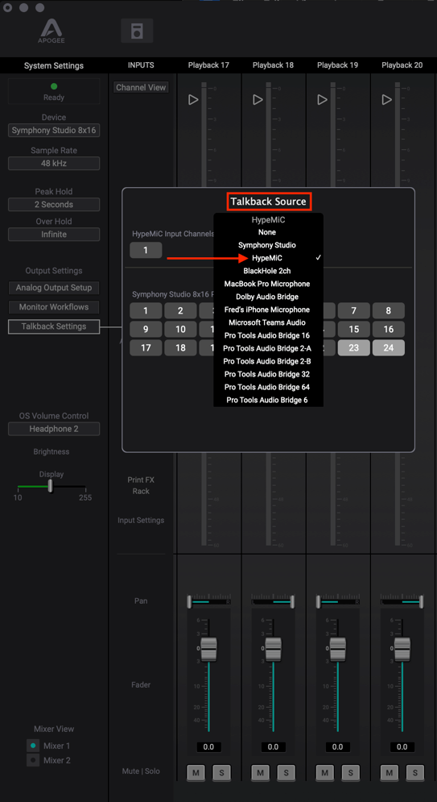Image resolution: width=437 pixels, height=802 pixels.
Task: Open OS Volume Control Headphone 2 dropdown
Action: point(54,429)
